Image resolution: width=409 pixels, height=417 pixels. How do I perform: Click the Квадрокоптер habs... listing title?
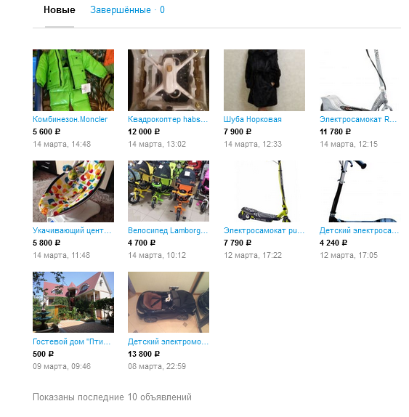[168, 119]
